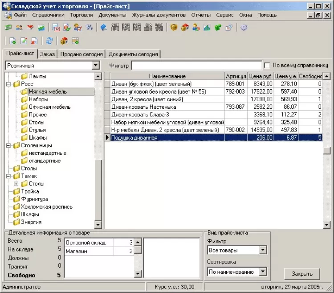Click the calendar icon showing 12
The width and height of the screenshot is (334, 293).
(56, 28)
